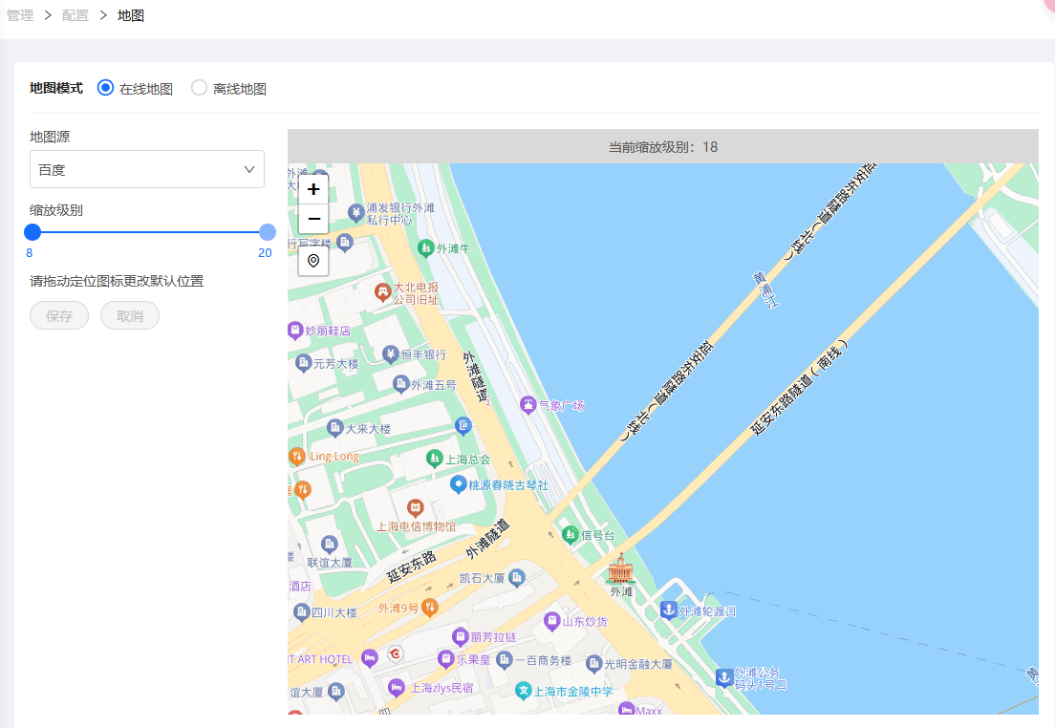Click the 元芳大楼 building marker
This screenshot has width=1055, height=728.
(304, 363)
